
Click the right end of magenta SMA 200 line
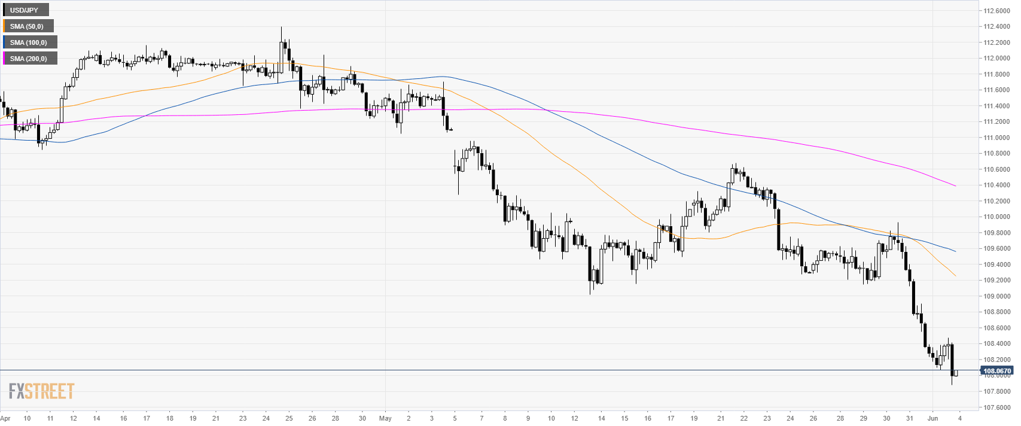click(x=955, y=186)
